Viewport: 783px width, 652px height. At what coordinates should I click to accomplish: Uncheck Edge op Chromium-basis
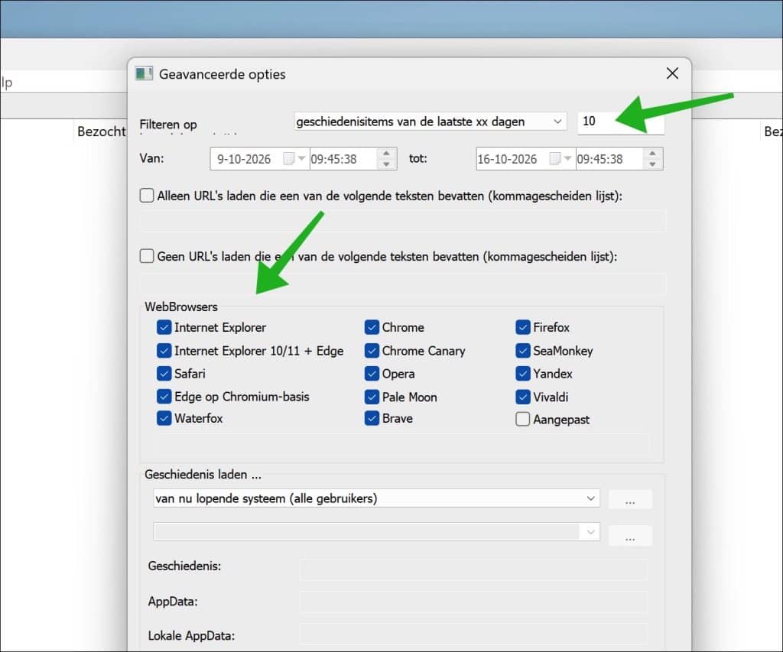point(164,397)
